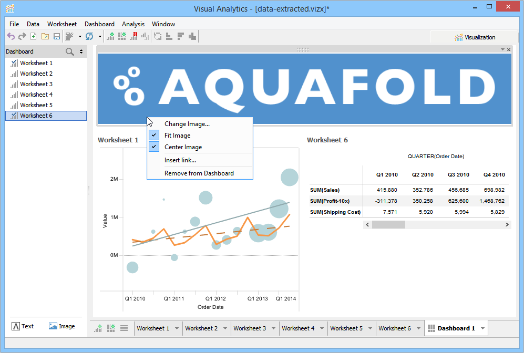Image resolution: width=524 pixels, height=353 pixels.
Task: Click the delete worksheet red-X icon
Action: point(133,36)
